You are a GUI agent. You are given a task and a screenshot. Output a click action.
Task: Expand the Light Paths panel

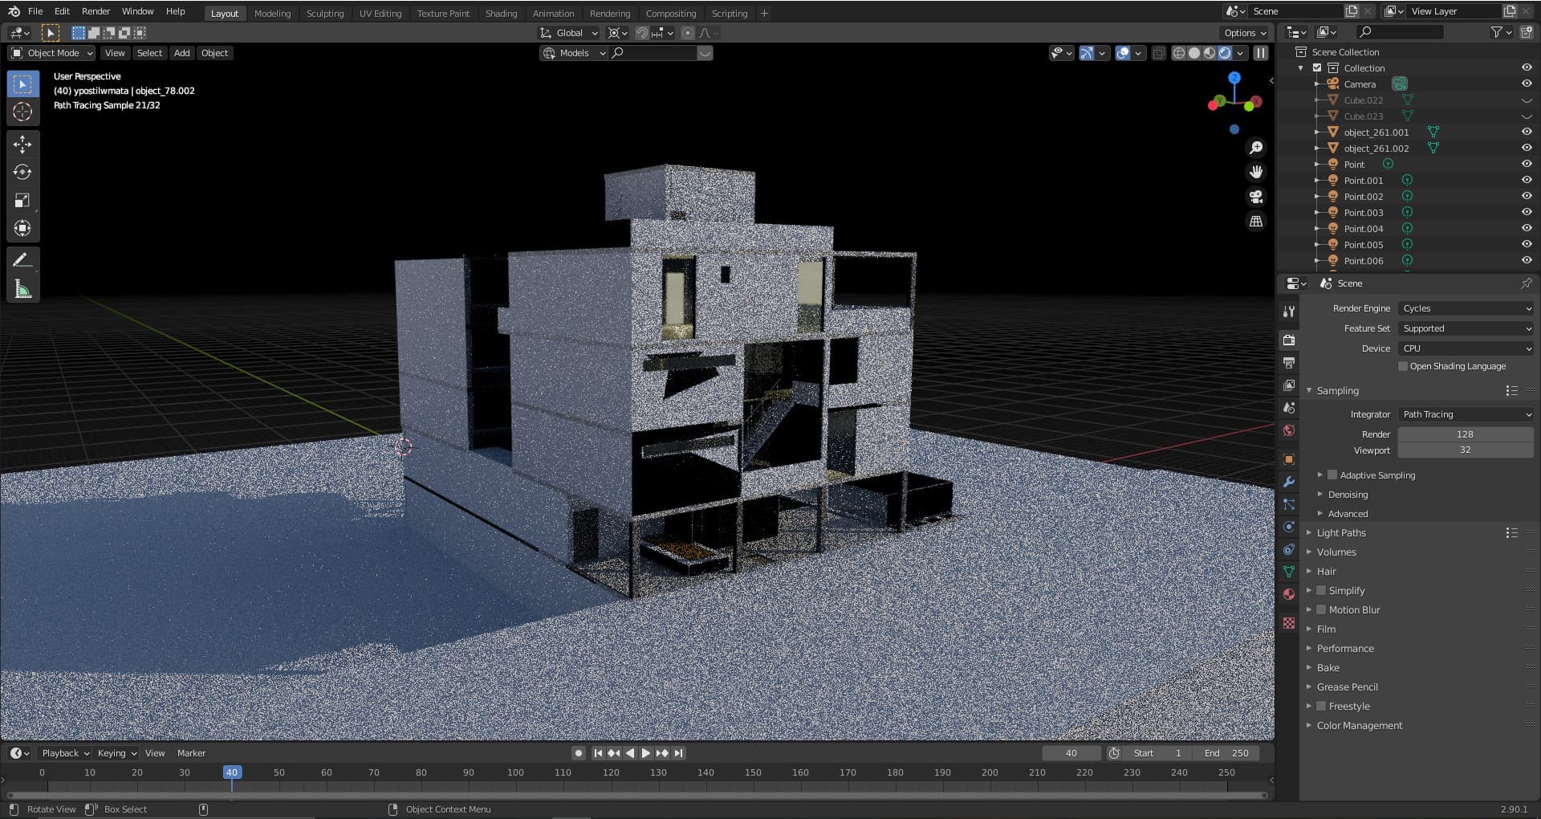click(x=1341, y=532)
